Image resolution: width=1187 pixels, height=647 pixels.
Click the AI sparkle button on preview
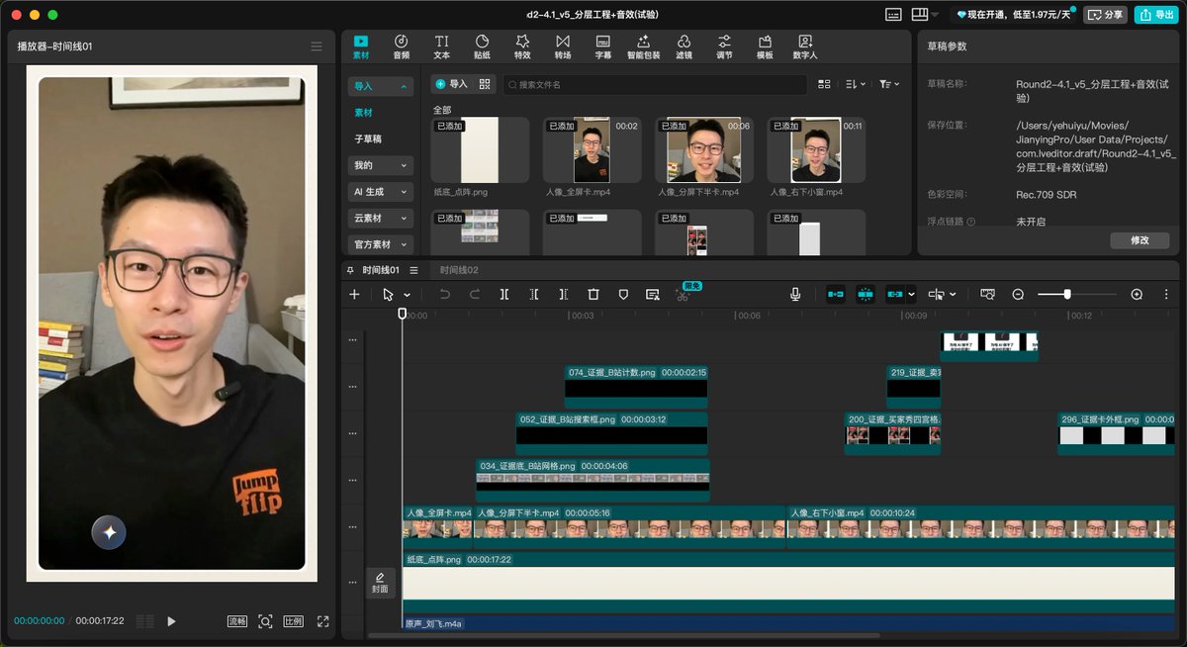tap(109, 532)
